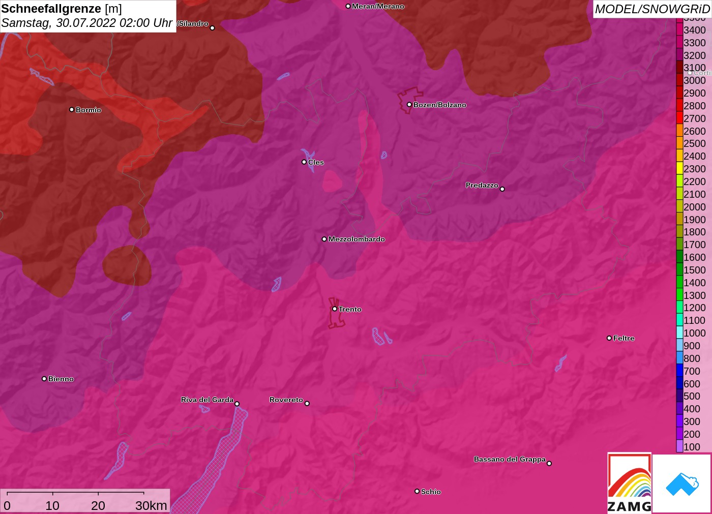
Task: Click the Rovereto city marker dot
Action: click(x=307, y=404)
